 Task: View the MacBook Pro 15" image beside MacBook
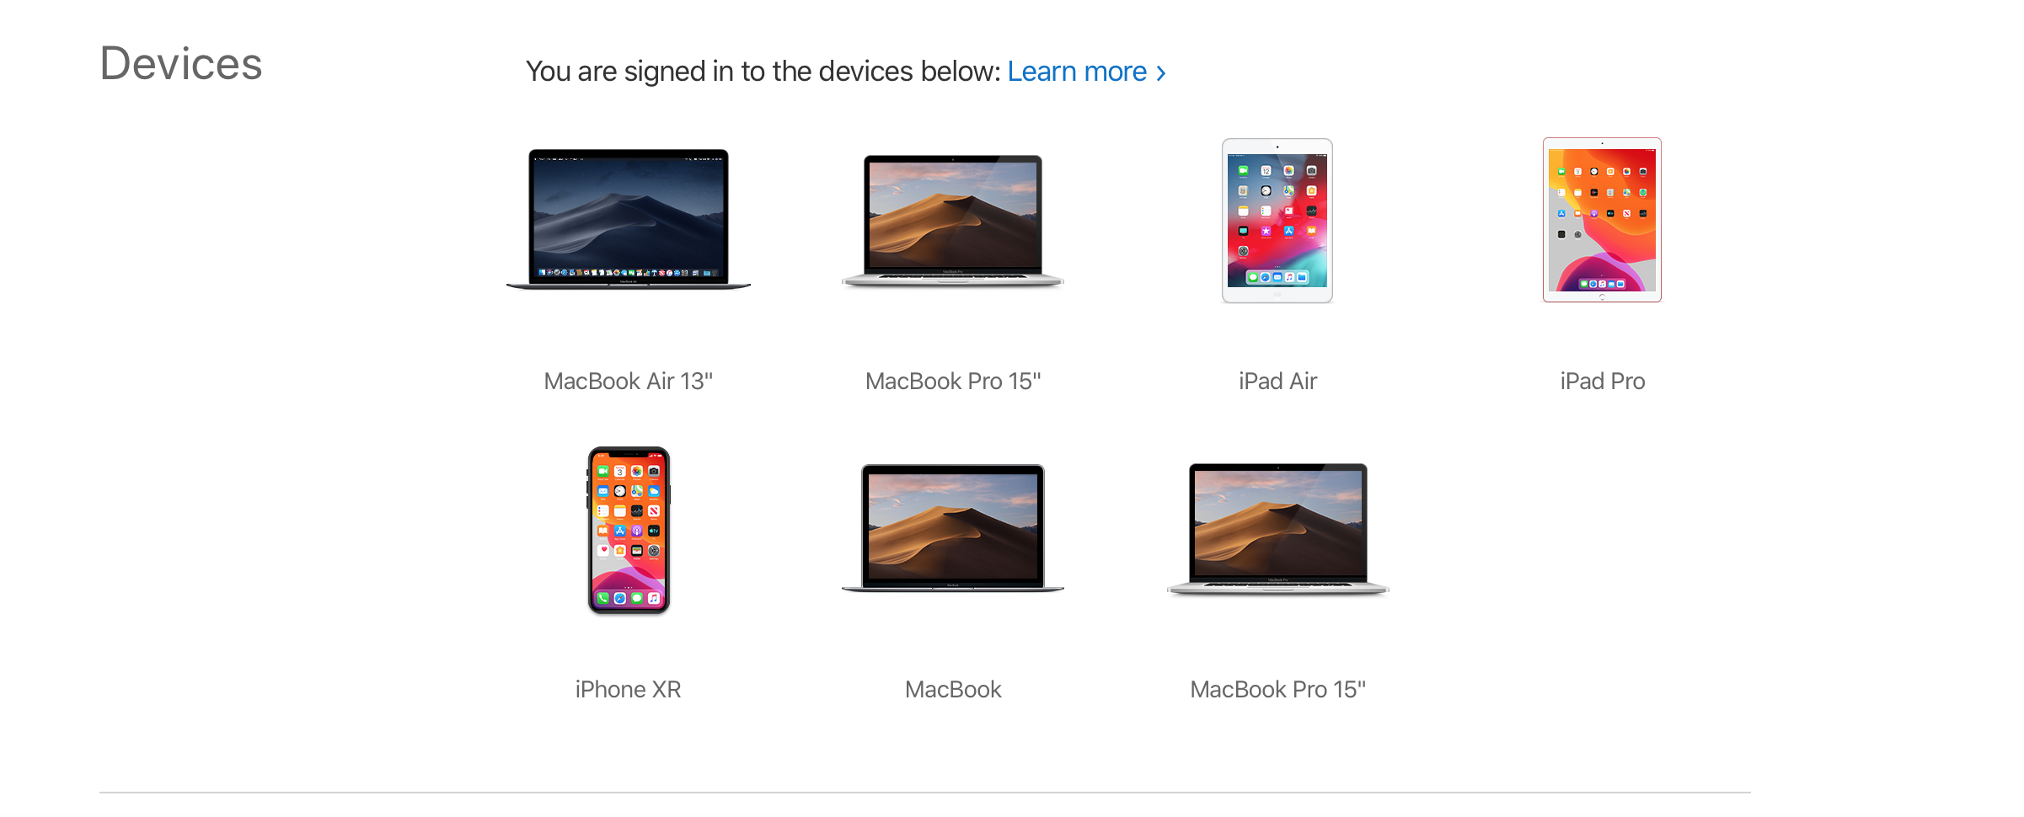(x=1277, y=529)
